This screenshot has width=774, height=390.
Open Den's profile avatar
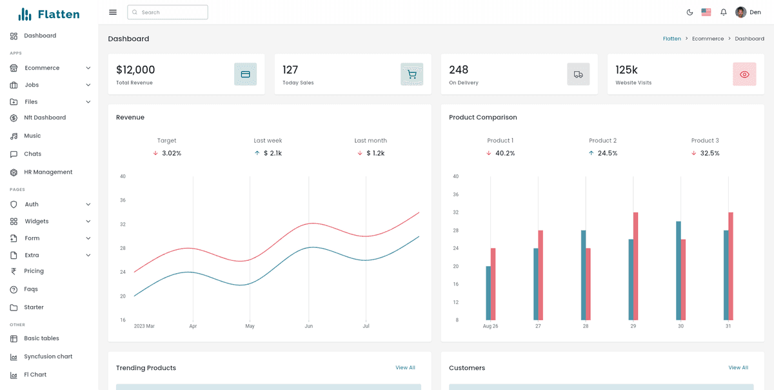point(740,12)
